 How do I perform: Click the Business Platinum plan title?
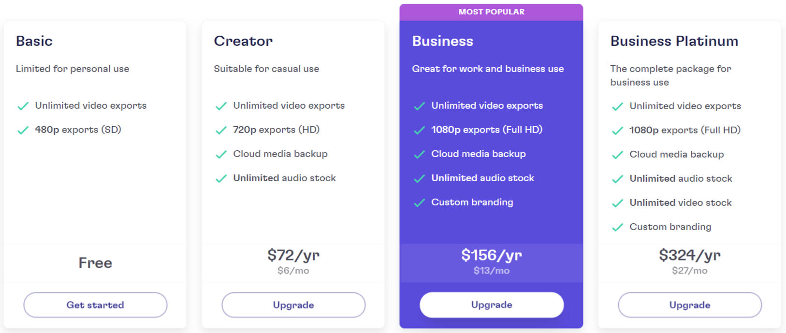pos(674,41)
